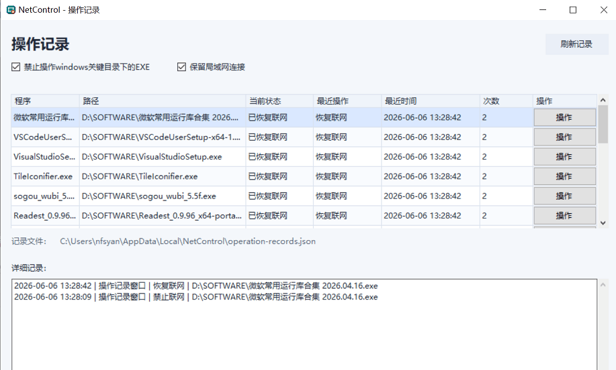This screenshot has height=370, width=616.
Task: Sort by the 当前状态 column header
Action: (279, 101)
